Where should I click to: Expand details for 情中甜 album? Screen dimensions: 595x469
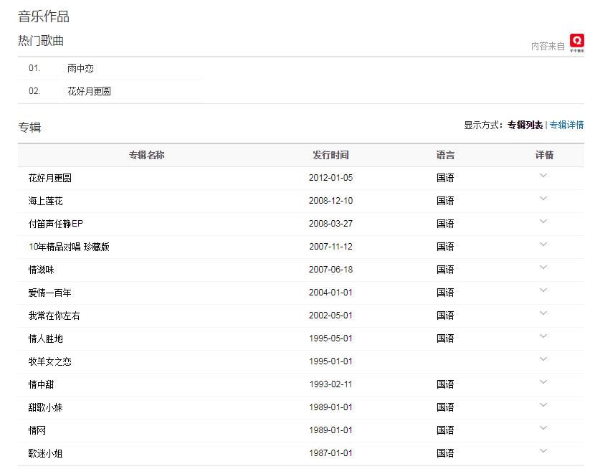tap(543, 382)
